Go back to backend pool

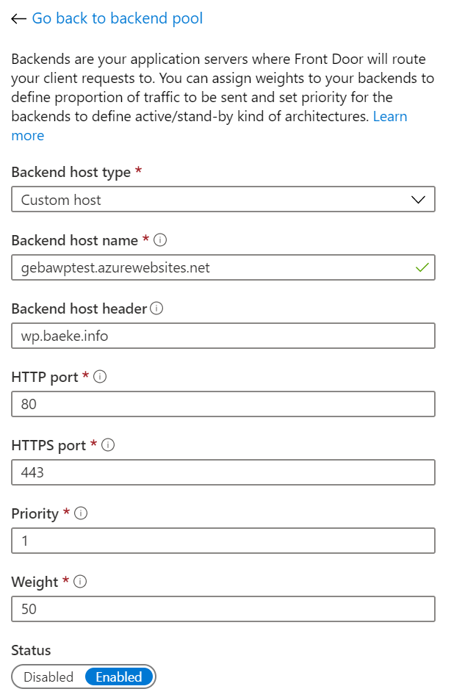(x=118, y=19)
